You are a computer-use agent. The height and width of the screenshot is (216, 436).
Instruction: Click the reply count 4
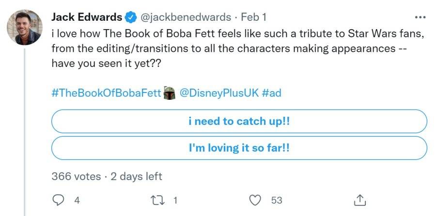(x=77, y=201)
